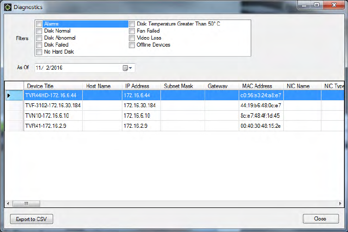Image resolution: width=348 pixels, height=232 pixels.
Task: Click the horizontal scrollbar left arrow
Action: point(8,203)
